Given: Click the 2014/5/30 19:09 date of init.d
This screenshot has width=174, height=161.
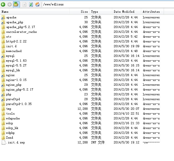Looking at the screenshot, I should pos(126,46).
